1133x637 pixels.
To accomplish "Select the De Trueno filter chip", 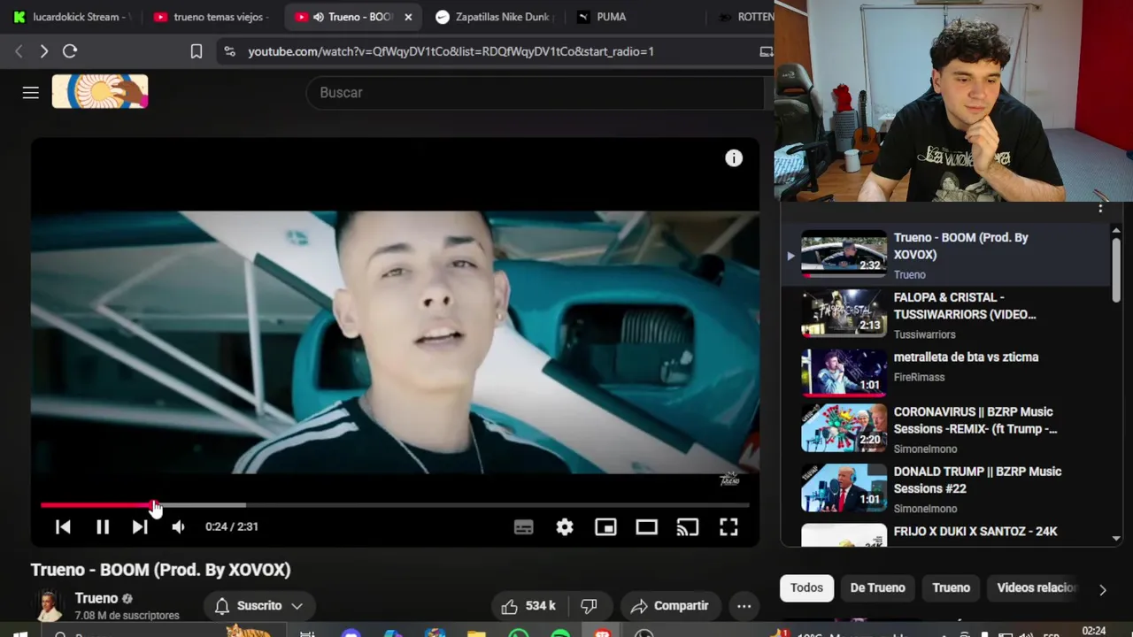I will click(x=878, y=587).
